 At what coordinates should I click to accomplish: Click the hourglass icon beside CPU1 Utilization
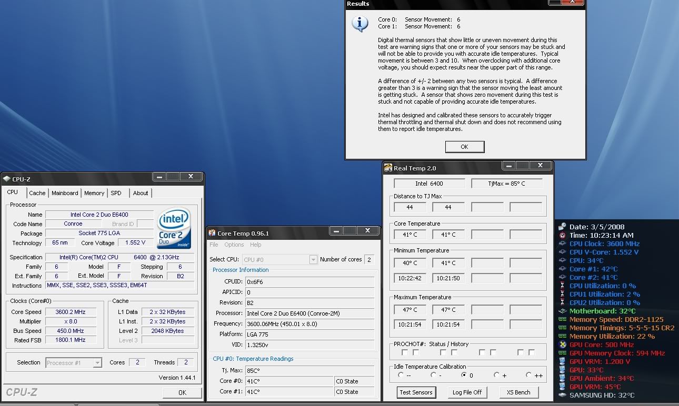click(x=563, y=294)
